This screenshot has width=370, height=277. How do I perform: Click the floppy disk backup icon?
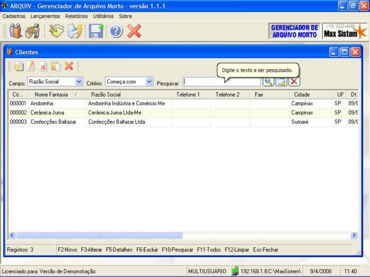pos(96,31)
